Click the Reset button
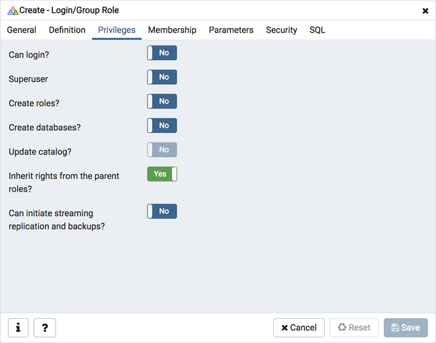Image resolution: width=436 pixels, height=343 pixels. pos(354,328)
